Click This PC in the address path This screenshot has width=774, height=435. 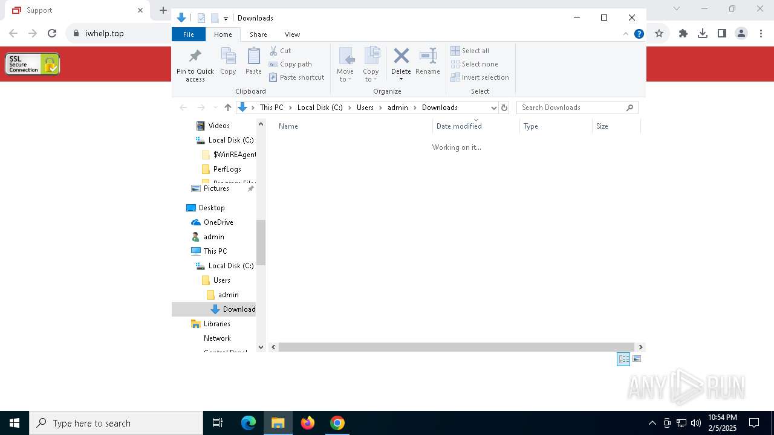pos(272,108)
